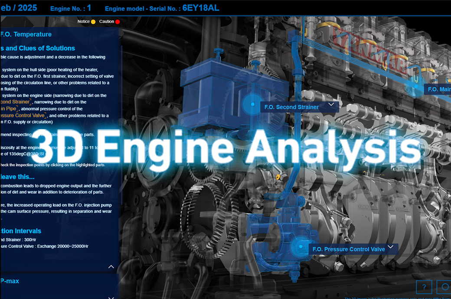Image resolution: width=451 pixels, height=299 pixels.
Task: Click the orange Second Strainer text link
Action: (x=15, y=102)
